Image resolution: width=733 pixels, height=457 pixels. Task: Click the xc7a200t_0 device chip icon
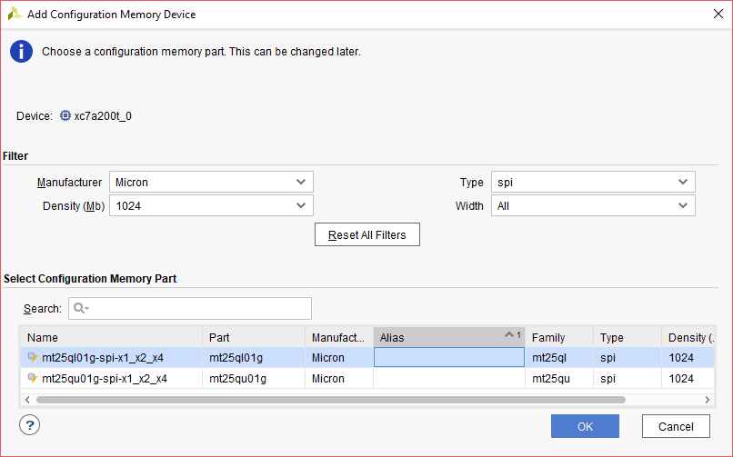click(65, 116)
